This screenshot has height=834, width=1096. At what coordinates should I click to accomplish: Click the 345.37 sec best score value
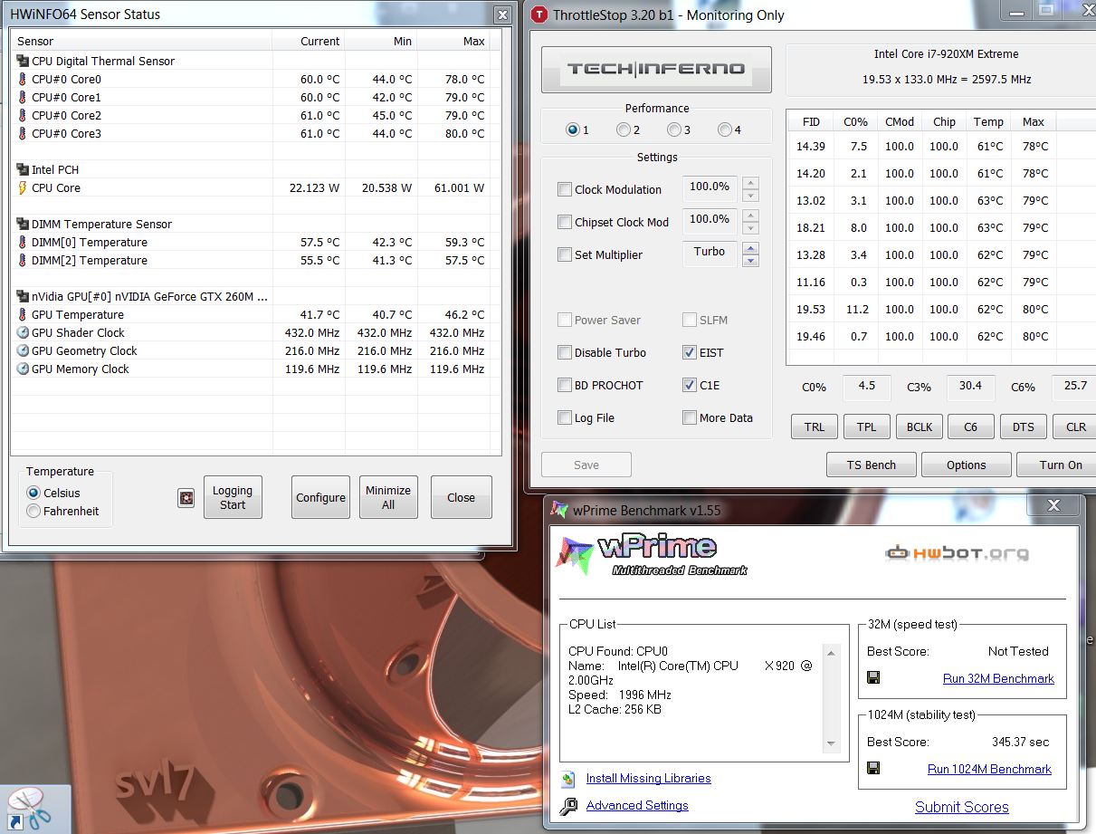click(1021, 742)
